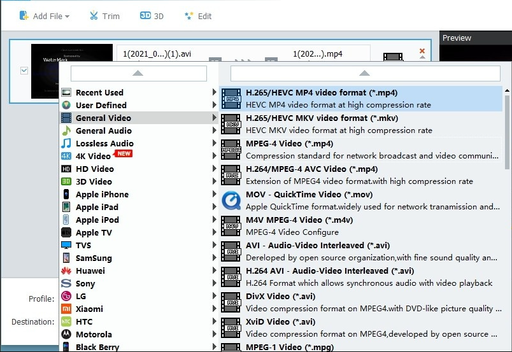The width and height of the screenshot is (512, 352).
Task: Expand the HD Video submenu arrow
Action: coord(214,169)
